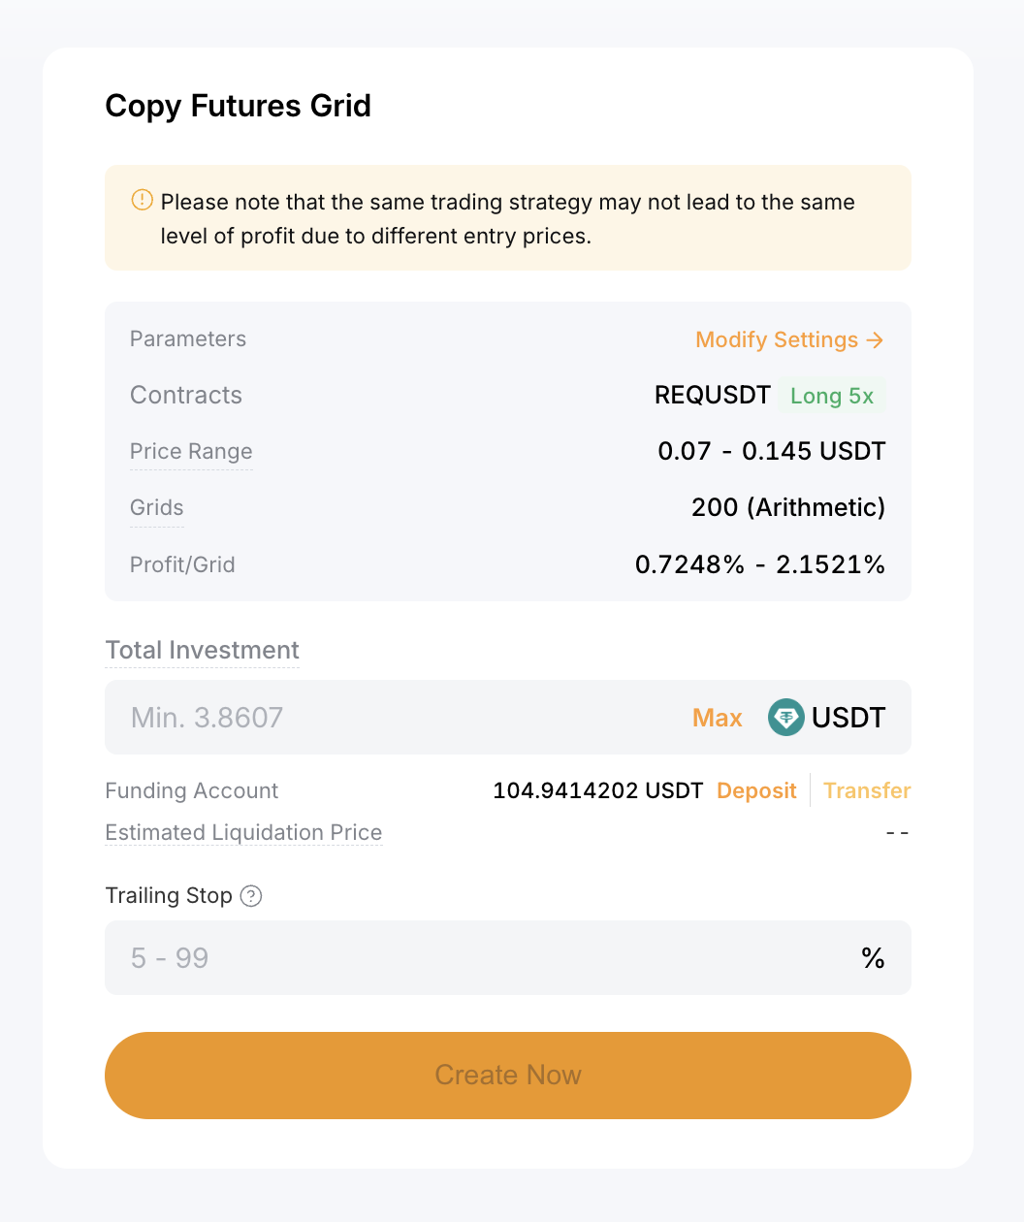Screen dimensions: 1024x1222
Task: Click the Price Range label tooltip
Action: 191,452
